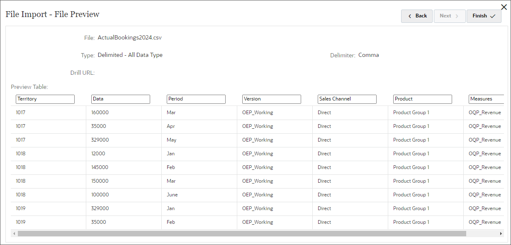
Task: Click the left scrollbar arrow
Action: click(14, 233)
